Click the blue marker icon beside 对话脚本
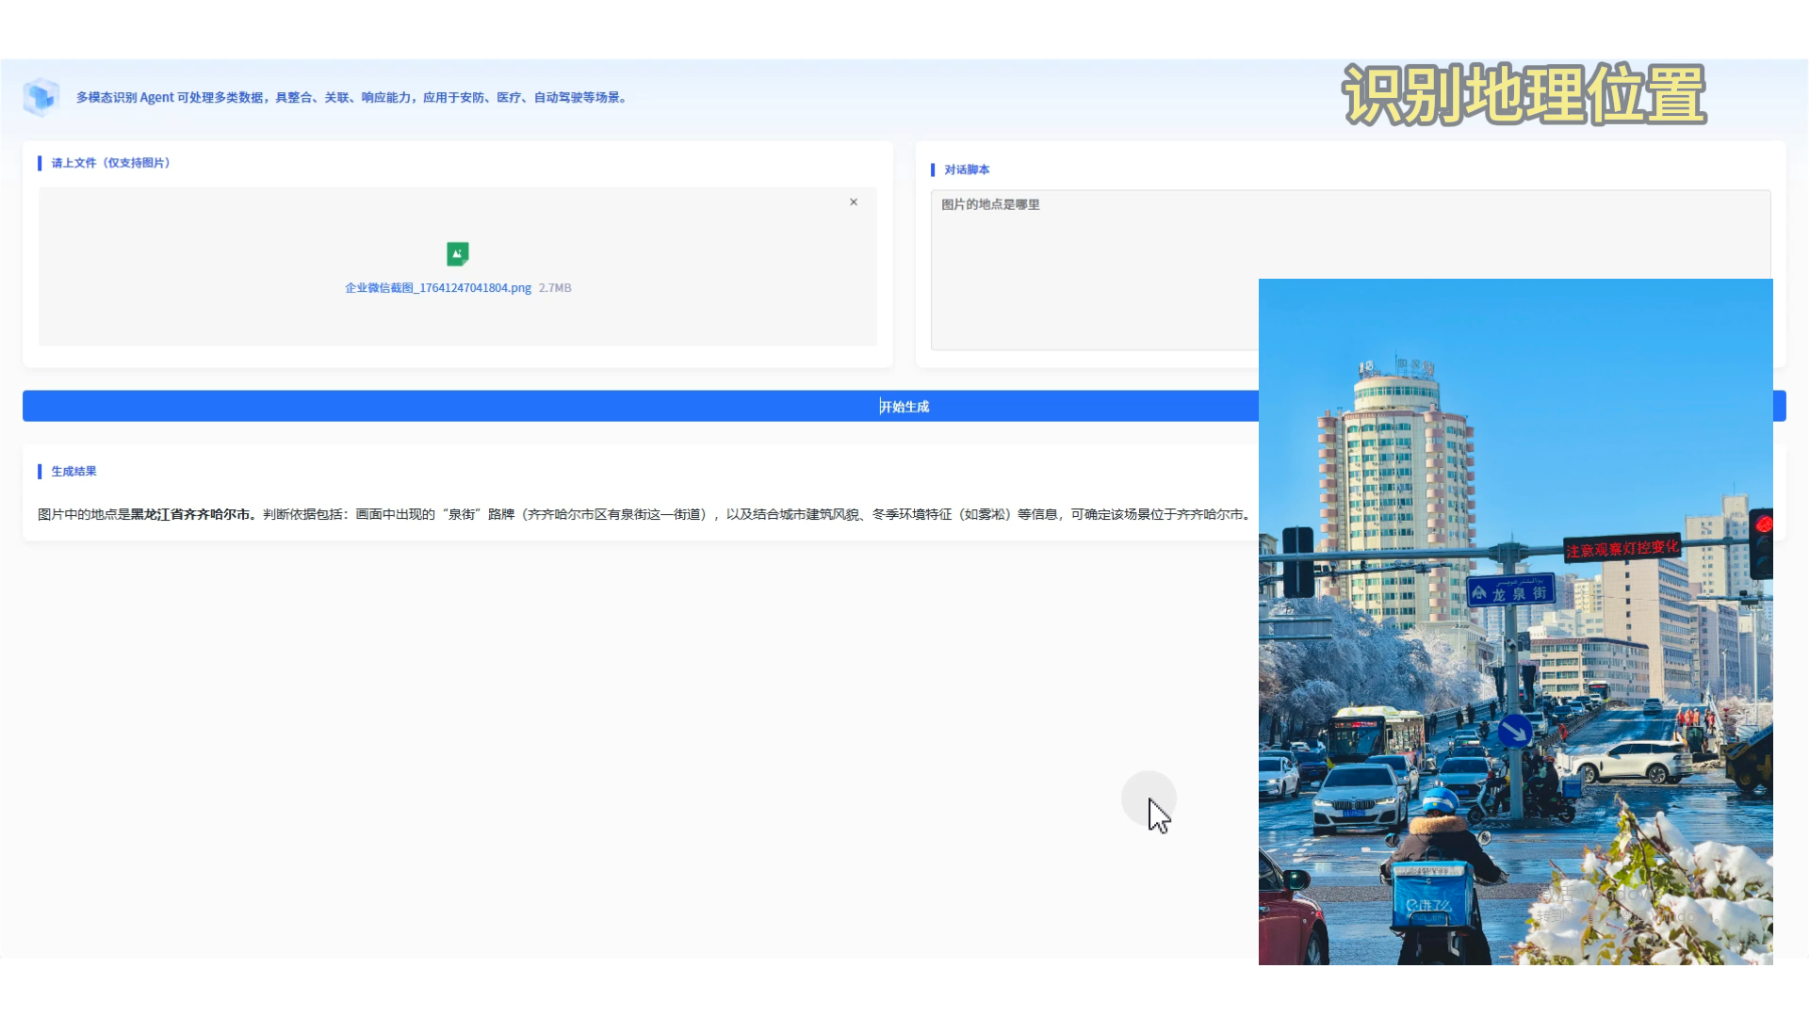 coord(932,169)
